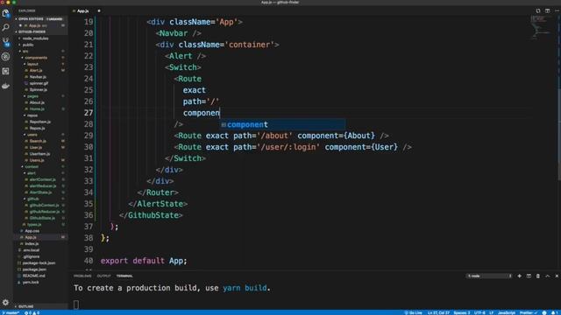
Task: Click Prettier status in status bar
Action: coord(529,313)
